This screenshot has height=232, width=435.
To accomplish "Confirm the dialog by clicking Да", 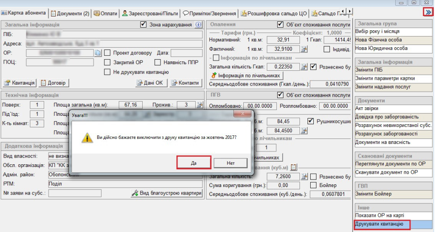I will pos(193,163).
